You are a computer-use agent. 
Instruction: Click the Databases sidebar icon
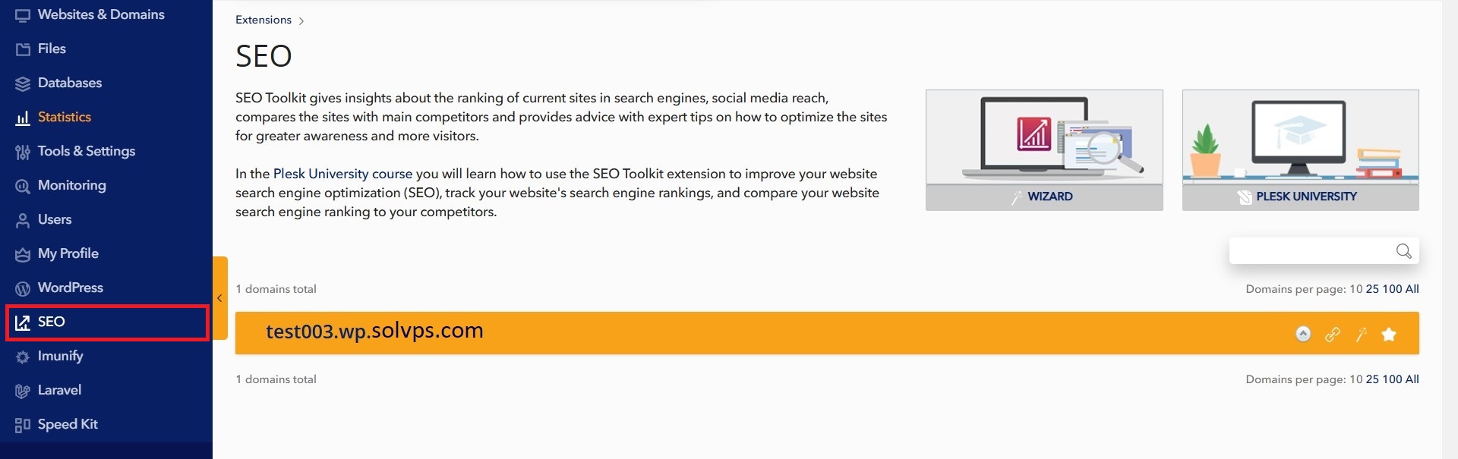[23, 83]
